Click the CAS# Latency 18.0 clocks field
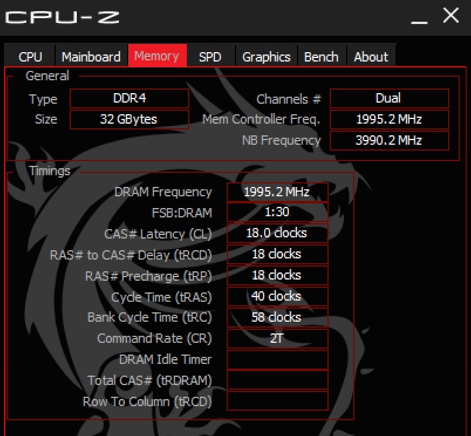This screenshot has width=471, height=436. (x=277, y=233)
